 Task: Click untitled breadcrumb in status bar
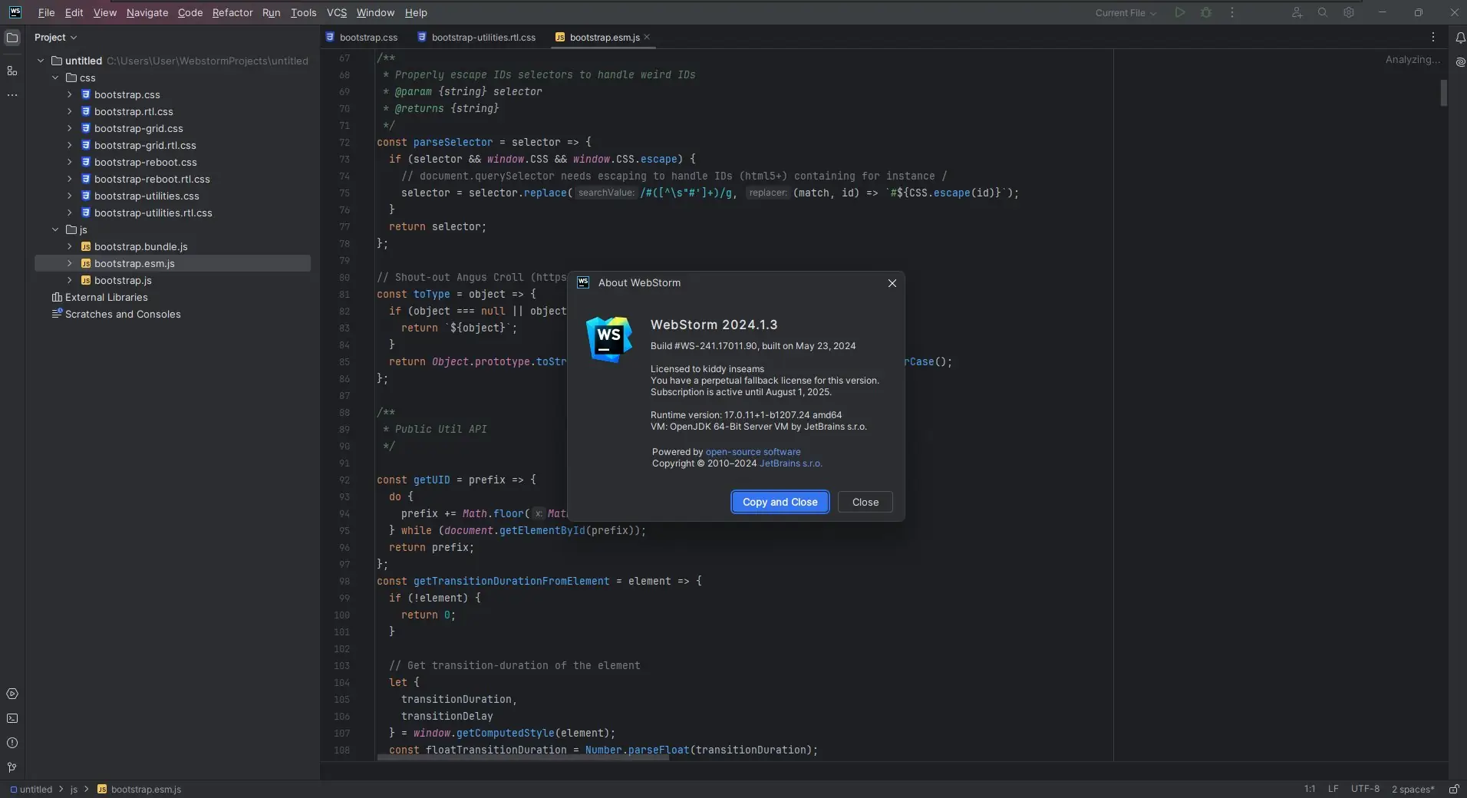click(x=31, y=789)
